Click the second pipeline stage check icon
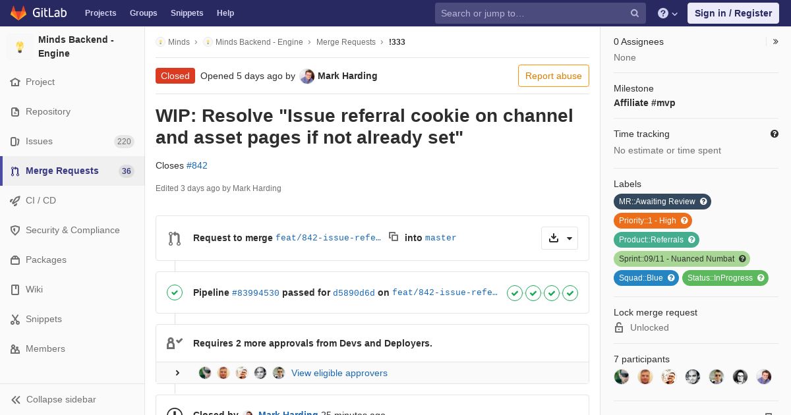791x415 pixels. tap(533, 292)
